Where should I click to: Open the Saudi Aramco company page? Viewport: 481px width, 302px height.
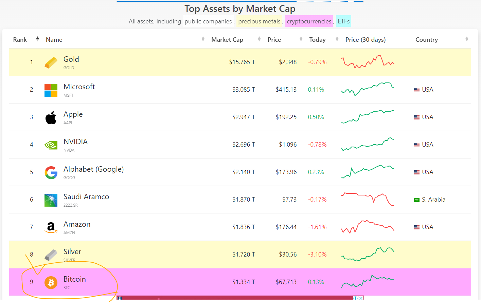point(86,196)
